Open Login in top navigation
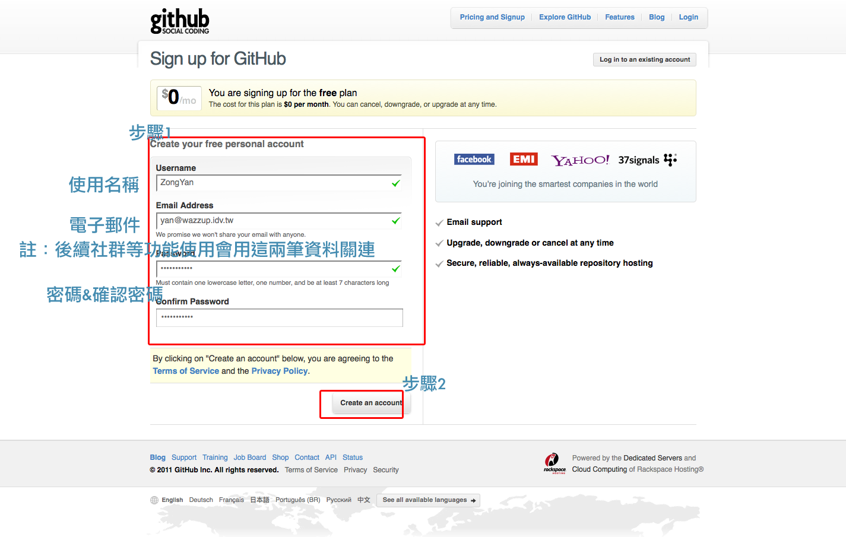846x537 pixels. click(x=689, y=17)
